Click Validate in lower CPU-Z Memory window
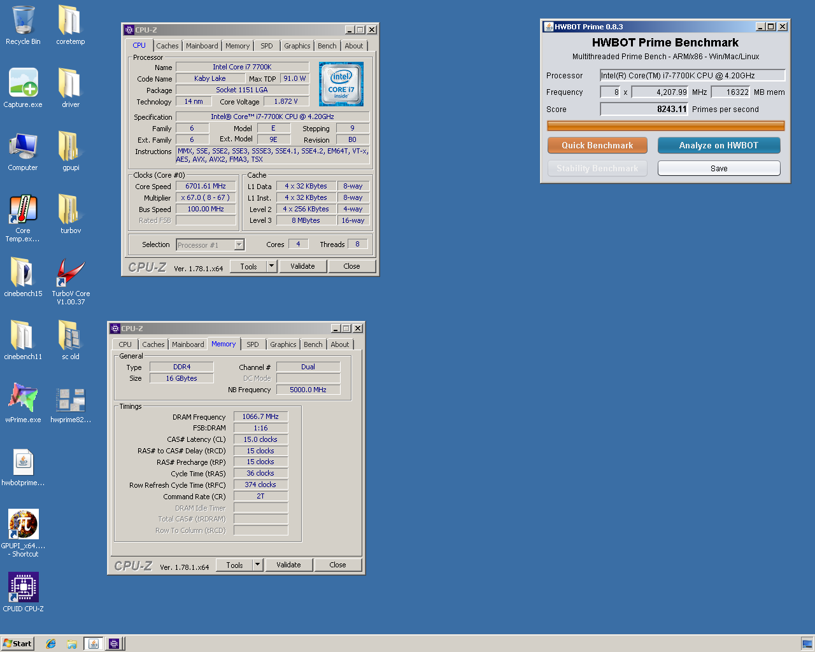This screenshot has height=652, width=815. point(288,565)
